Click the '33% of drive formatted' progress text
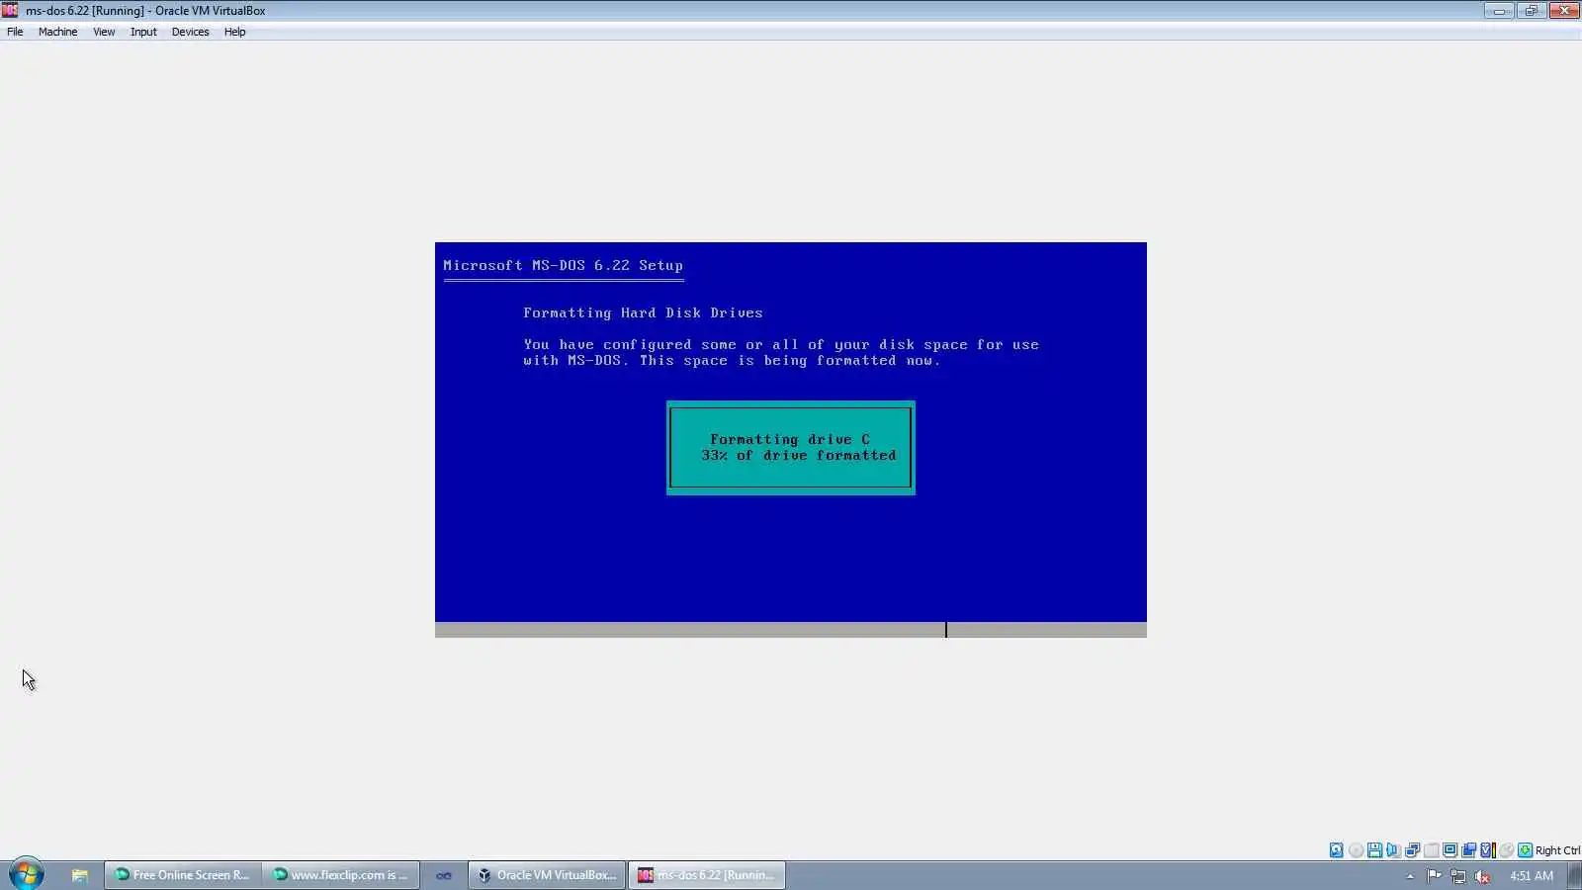The width and height of the screenshot is (1582, 890). (799, 455)
